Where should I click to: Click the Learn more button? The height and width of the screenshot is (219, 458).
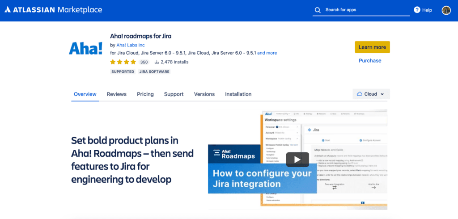[x=372, y=47]
